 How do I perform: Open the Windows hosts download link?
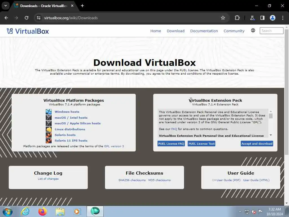67,112
